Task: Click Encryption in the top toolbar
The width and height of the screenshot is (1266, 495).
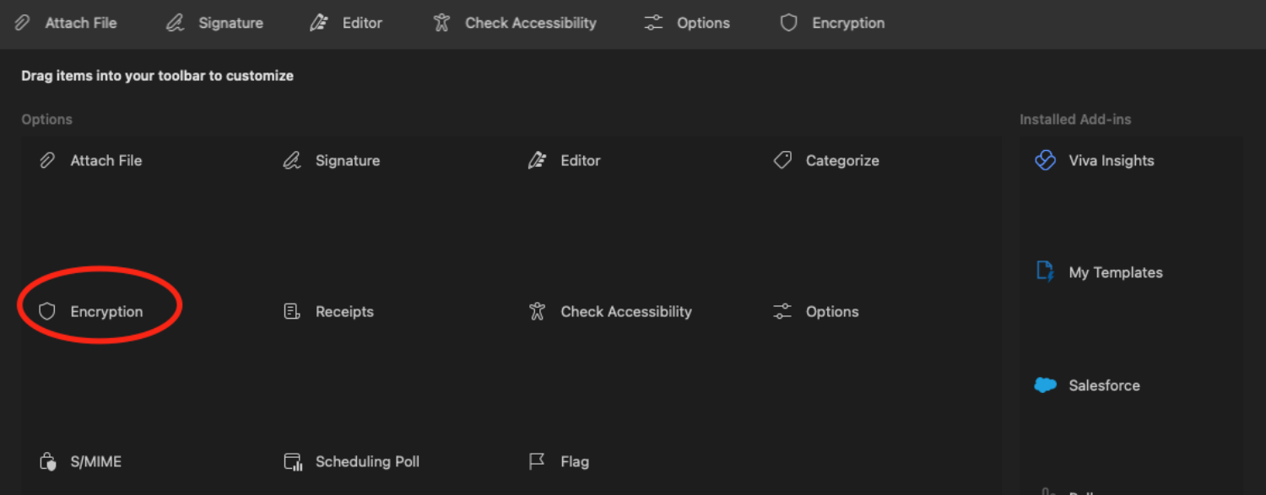Action: point(831,23)
